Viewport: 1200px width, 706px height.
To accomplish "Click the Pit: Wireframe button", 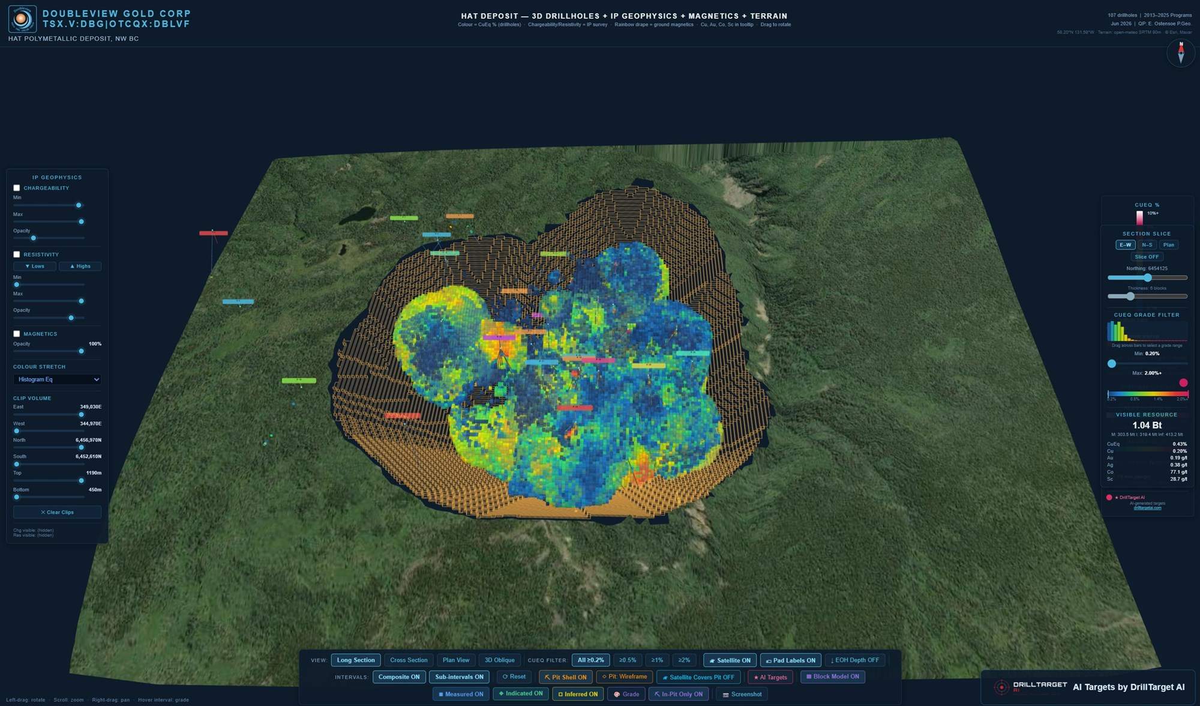I will point(624,677).
